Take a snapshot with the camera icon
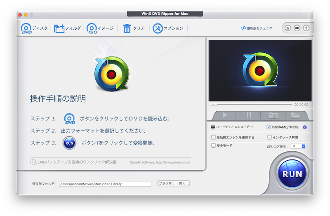Viewport: 330px width, 216px height. tap(273, 115)
